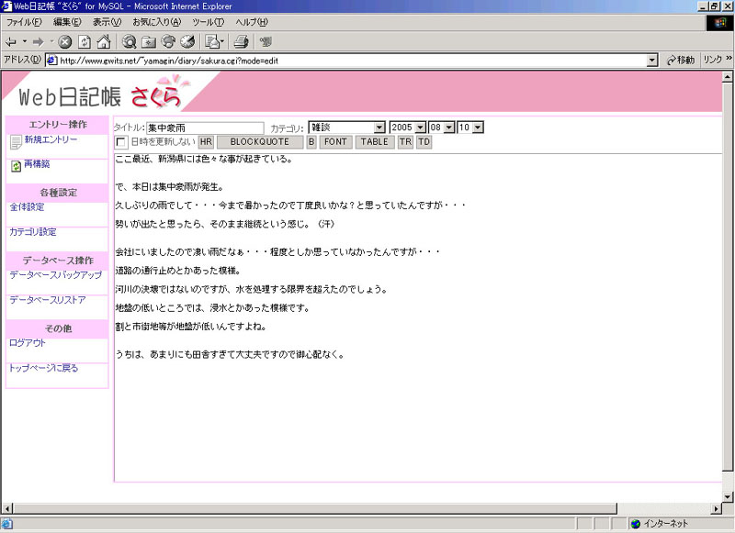Click the 新規エントリー link in sidebar

(51, 139)
